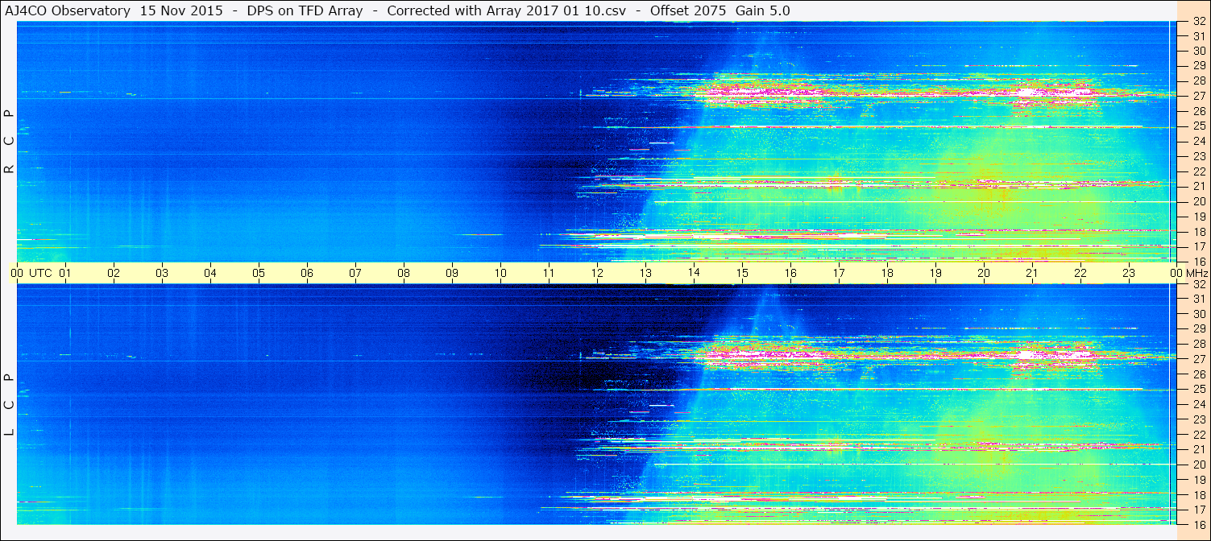Select the 20 hour marker on time axis

click(984, 273)
